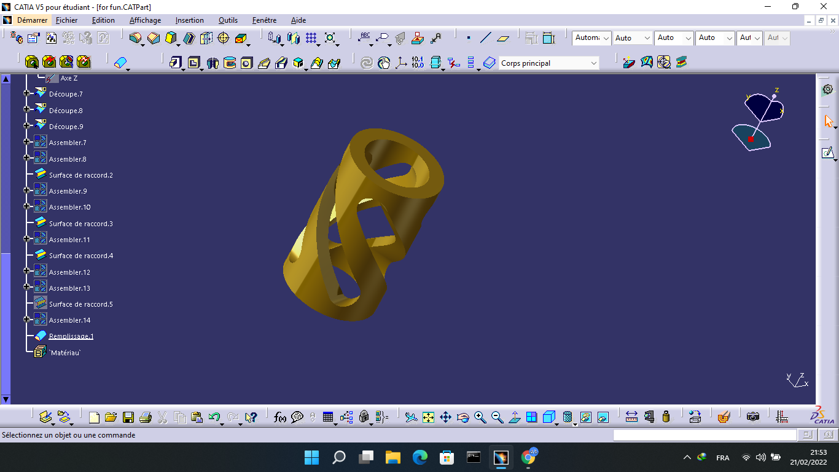
Task: Open Google Chrome from the taskbar
Action: (529, 457)
